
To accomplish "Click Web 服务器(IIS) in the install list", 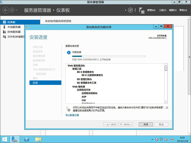I will 76,66.
